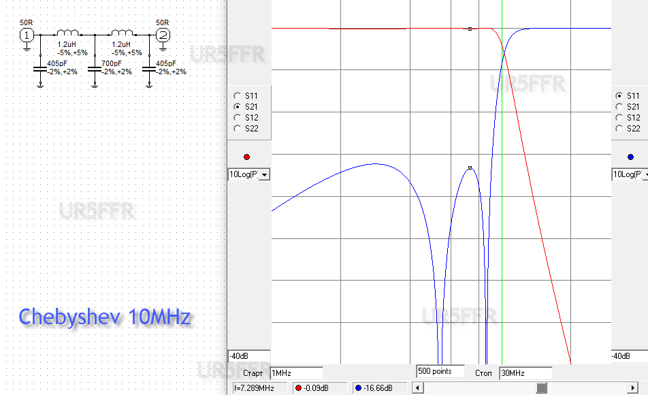Image resolution: width=648 pixels, height=395 pixels.
Task: Open the left 10Log(P) scale dropdown
Action: pos(264,175)
